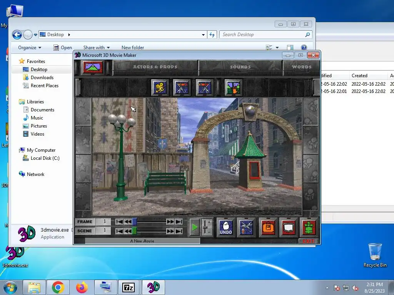Switch to the Words tab
The height and width of the screenshot is (295, 394).
(302, 67)
